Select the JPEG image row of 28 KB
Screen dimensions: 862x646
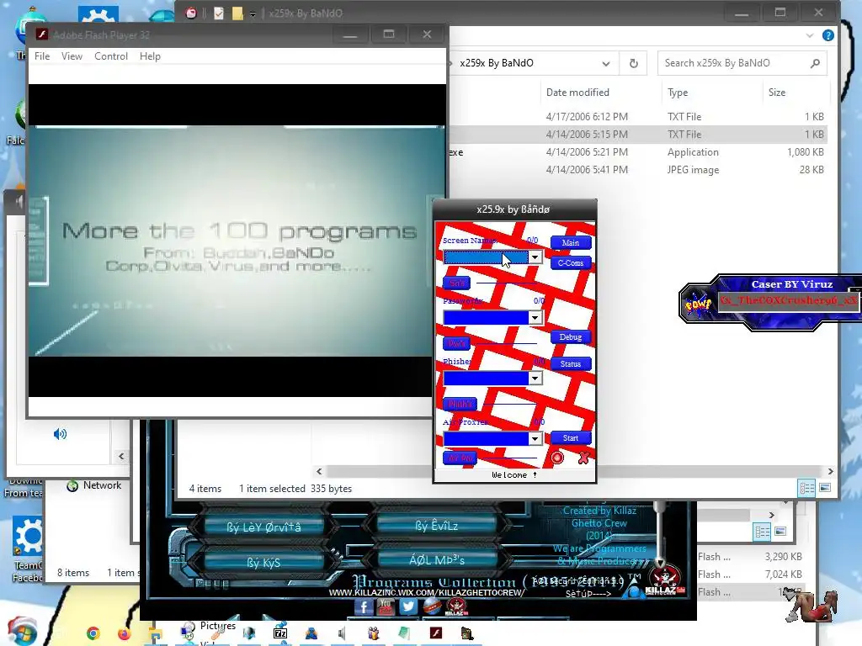click(638, 170)
